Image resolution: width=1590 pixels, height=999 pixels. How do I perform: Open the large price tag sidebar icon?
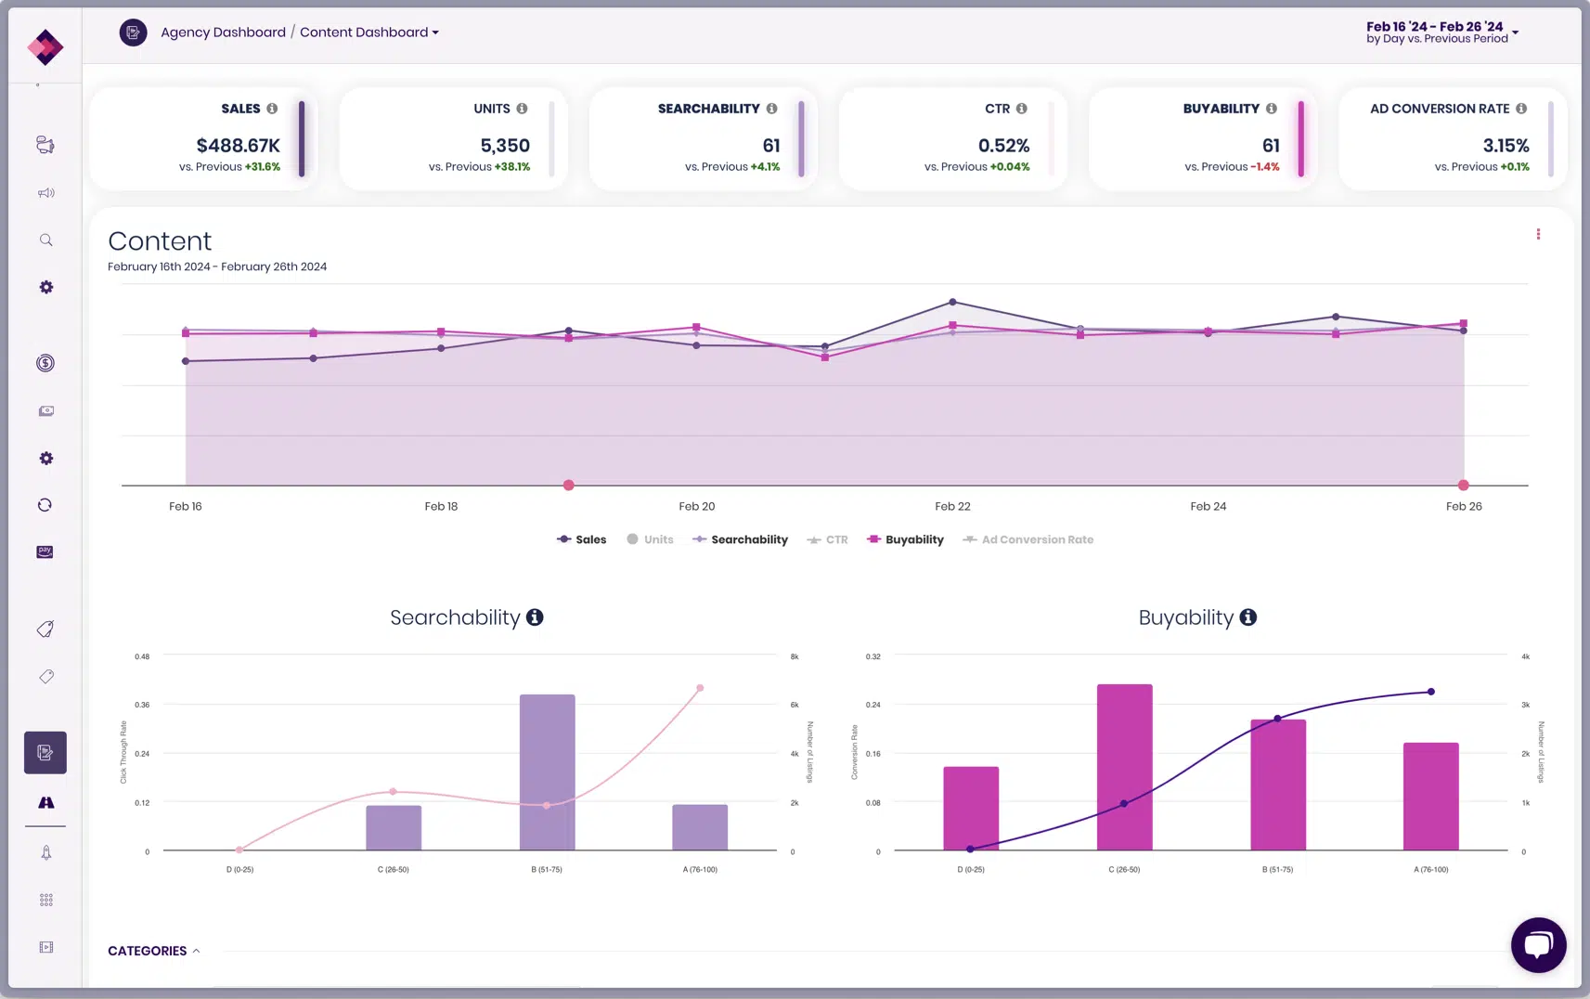(x=45, y=629)
